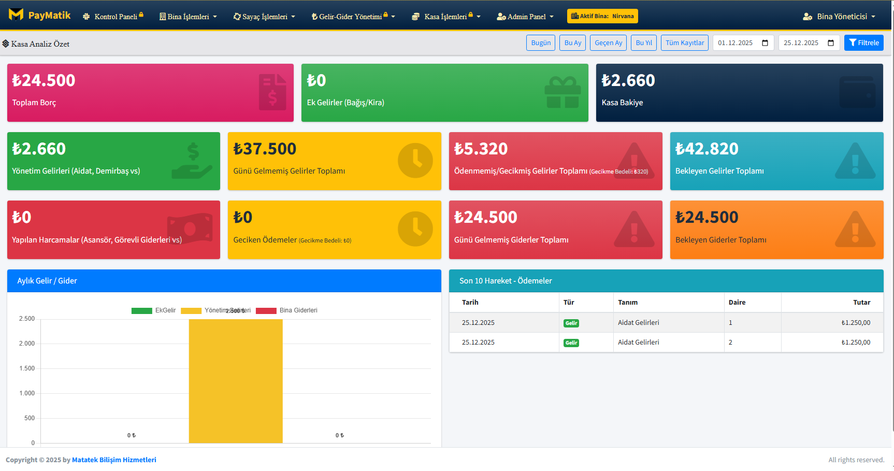Click the clock icon on Günü Gelmemiş Gelirler card

coord(415,161)
